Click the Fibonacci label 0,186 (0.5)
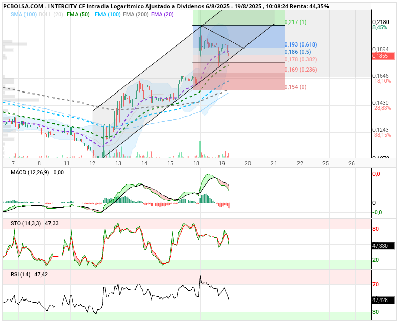The width and height of the screenshot is (399, 323). [x=298, y=52]
